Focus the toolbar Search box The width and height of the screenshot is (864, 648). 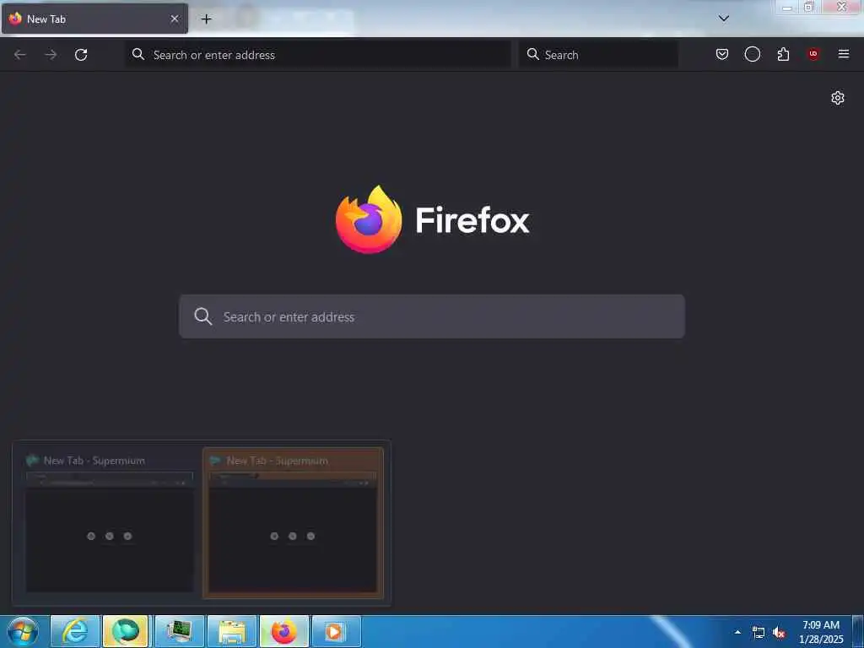(x=598, y=55)
